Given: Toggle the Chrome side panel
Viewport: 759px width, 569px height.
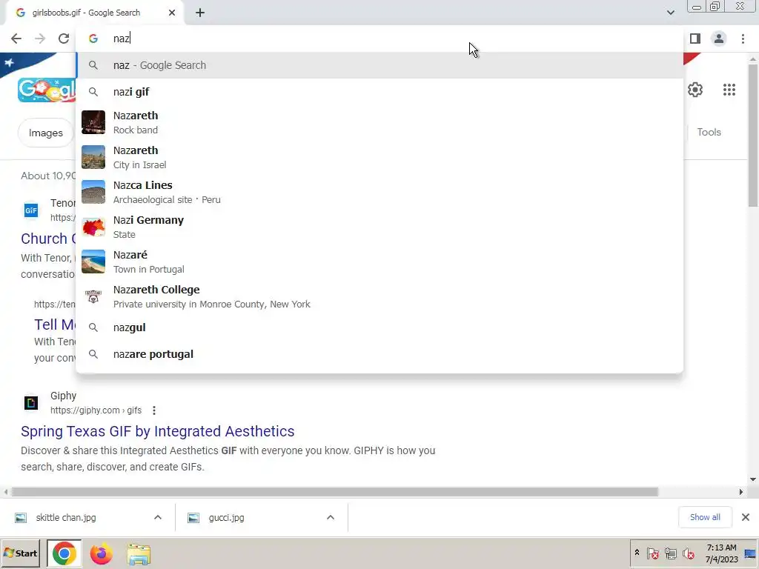Looking at the screenshot, I should [x=695, y=39].
